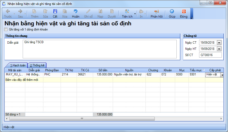Image resolution: width=228 pixels, height=132 pixels.
Task: Open the Ngày HT date picker
Action: pos(219,49)
